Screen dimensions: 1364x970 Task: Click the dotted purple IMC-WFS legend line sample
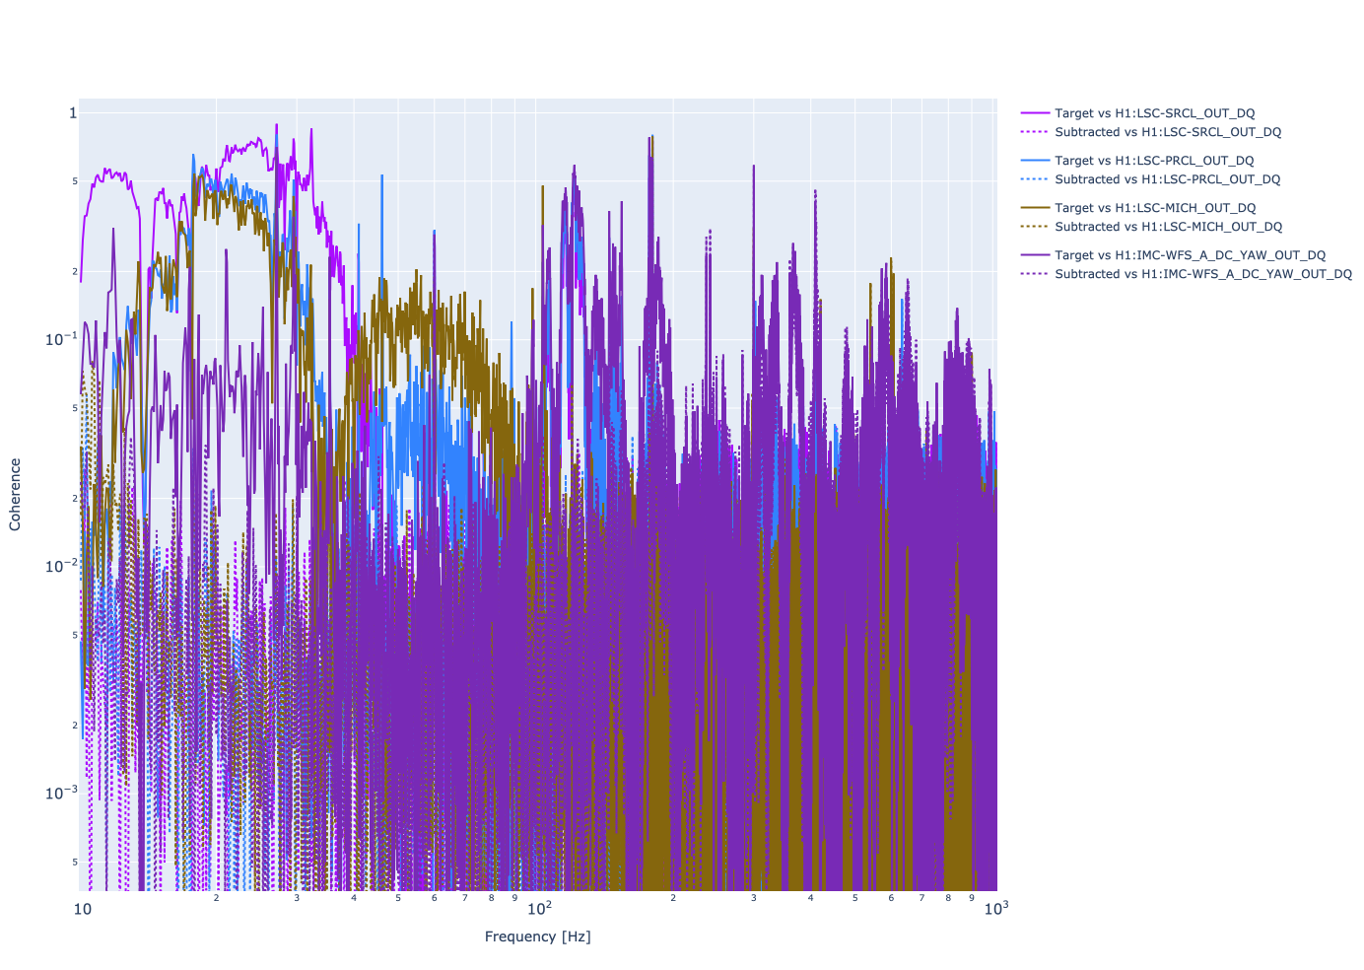tap(1035, 274)
